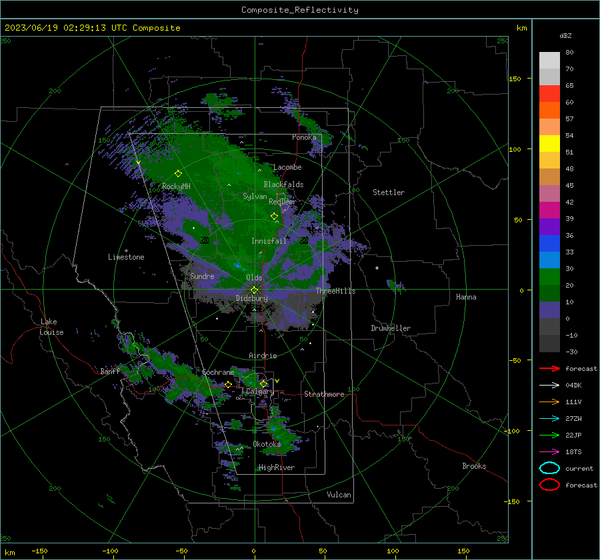The image size is (600, 560).
Task: Click the Okotoks label on the map
Action: click(x=267, y=444)
